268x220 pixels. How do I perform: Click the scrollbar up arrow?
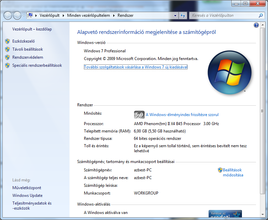pos(262,25)
